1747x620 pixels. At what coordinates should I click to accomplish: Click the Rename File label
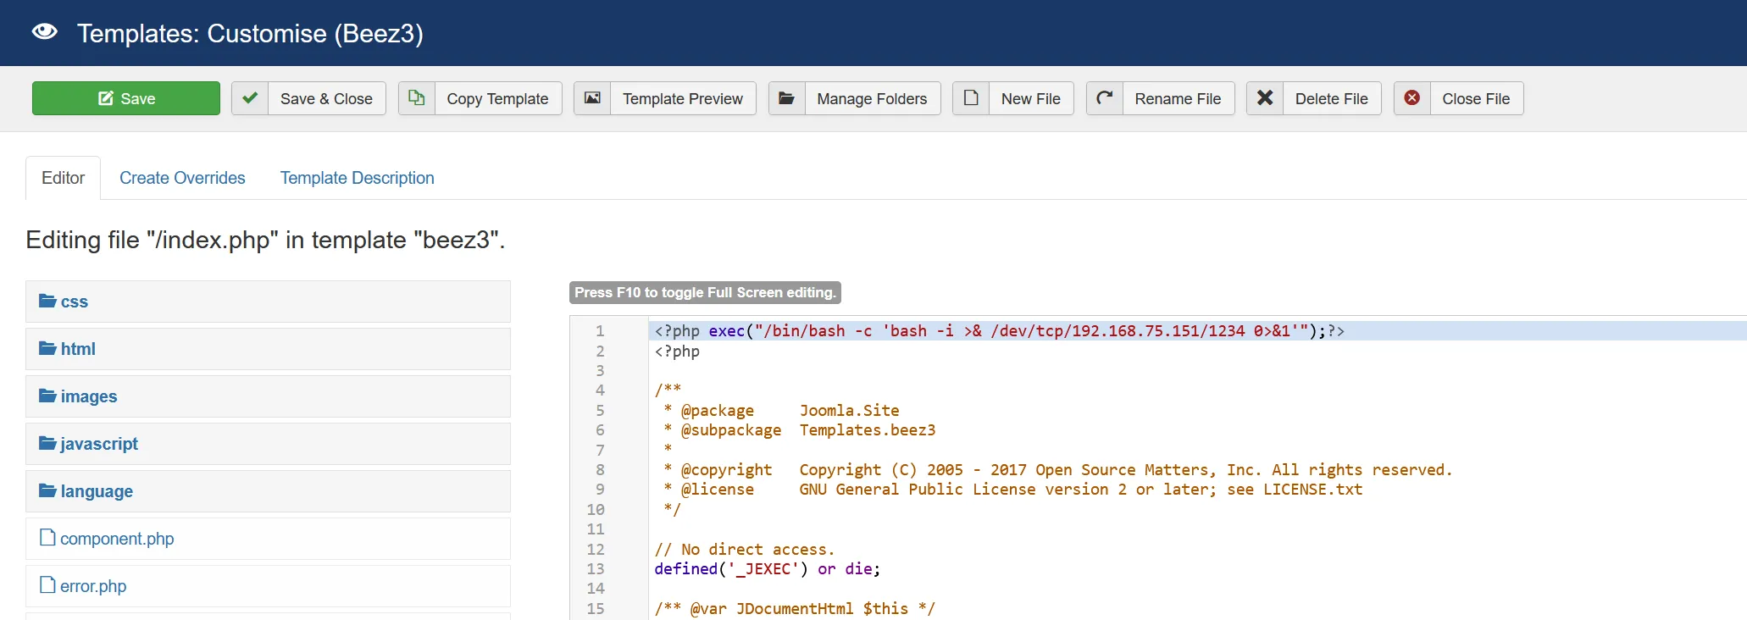1178,99
